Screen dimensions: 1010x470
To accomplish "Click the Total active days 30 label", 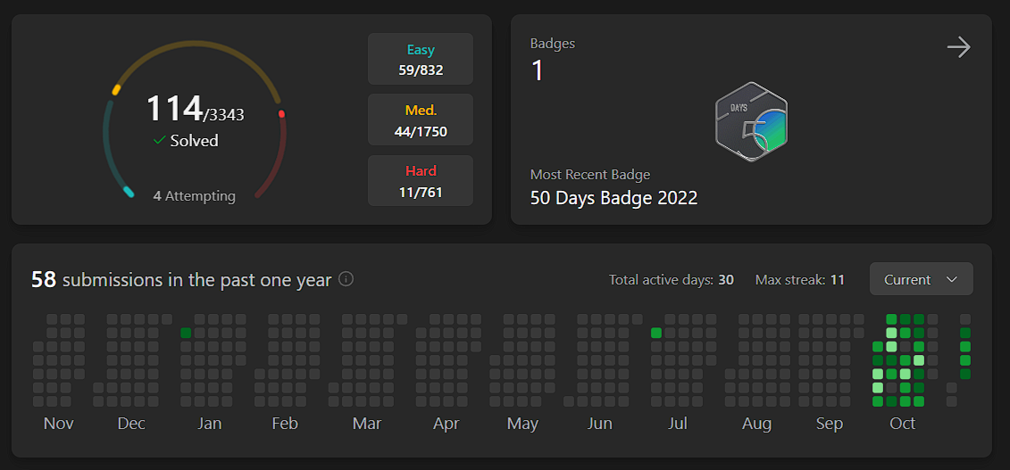I will 672,280.
